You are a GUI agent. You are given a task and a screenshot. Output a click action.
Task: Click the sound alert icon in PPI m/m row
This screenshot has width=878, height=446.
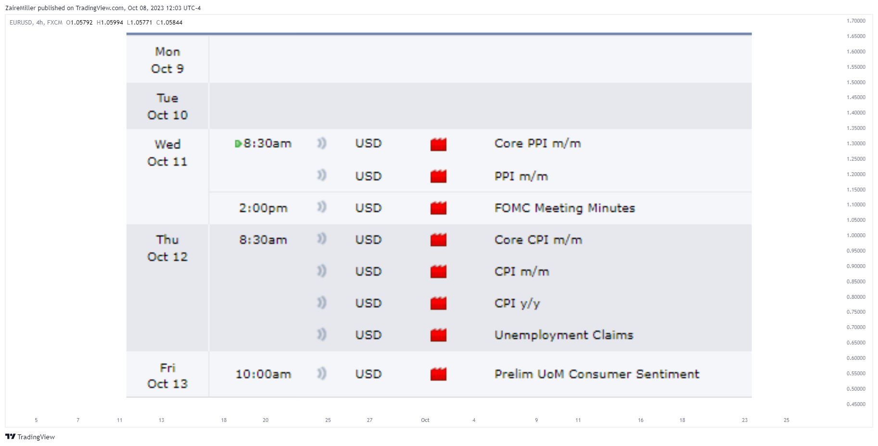[x=322, y=175]
